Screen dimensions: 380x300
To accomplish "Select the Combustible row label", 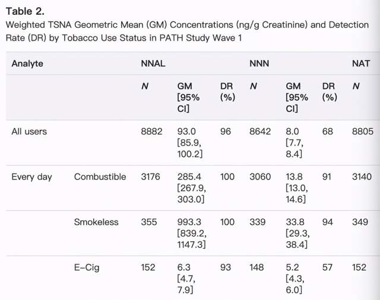I will [100, 177].
